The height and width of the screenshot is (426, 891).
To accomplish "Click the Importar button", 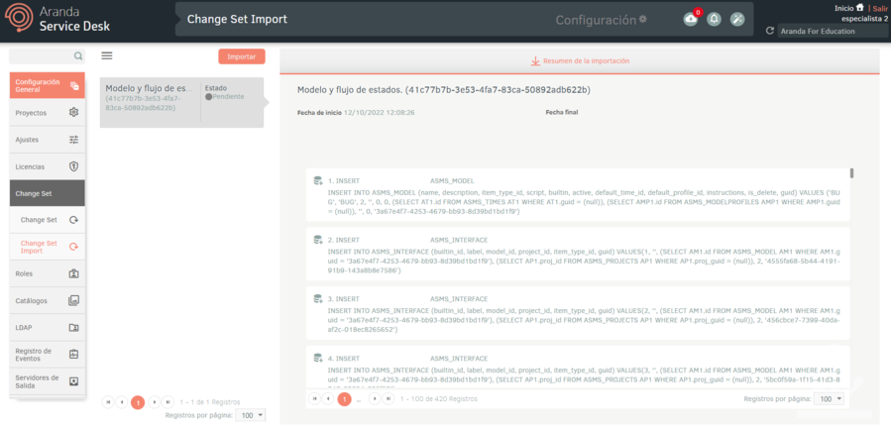I will coord(242,56).
